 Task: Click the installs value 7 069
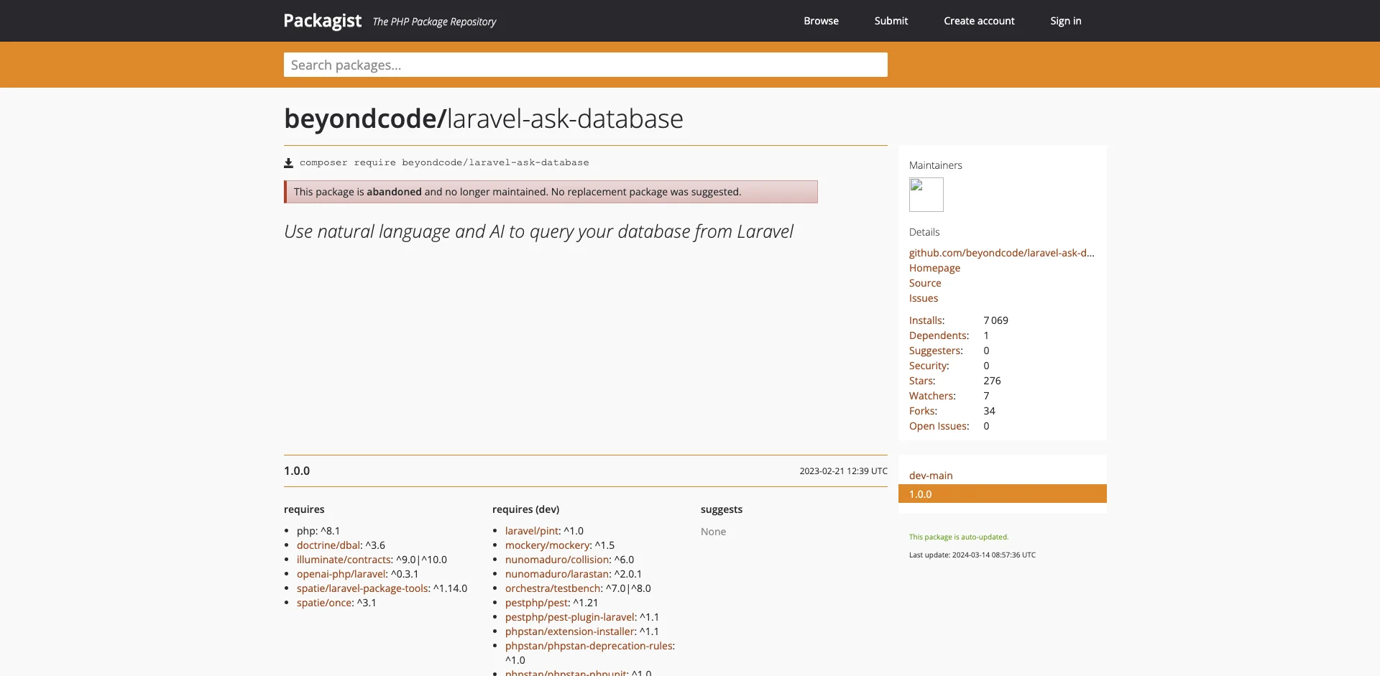[995, 320]
